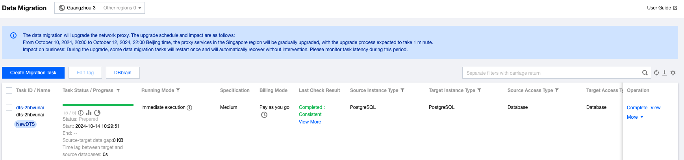684x160 pixels.
Task: Click the search magnifier icon
Action: [x=645, y=73]
